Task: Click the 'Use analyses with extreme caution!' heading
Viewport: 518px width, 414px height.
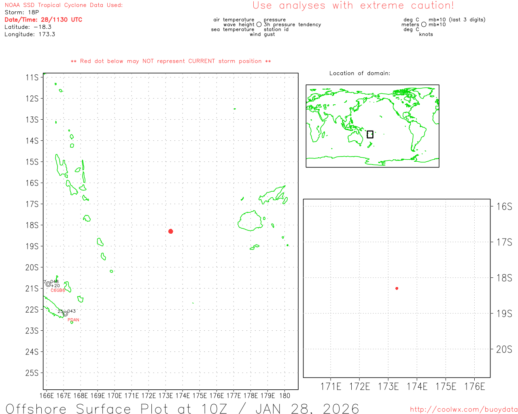Action: tap(353, 6)
